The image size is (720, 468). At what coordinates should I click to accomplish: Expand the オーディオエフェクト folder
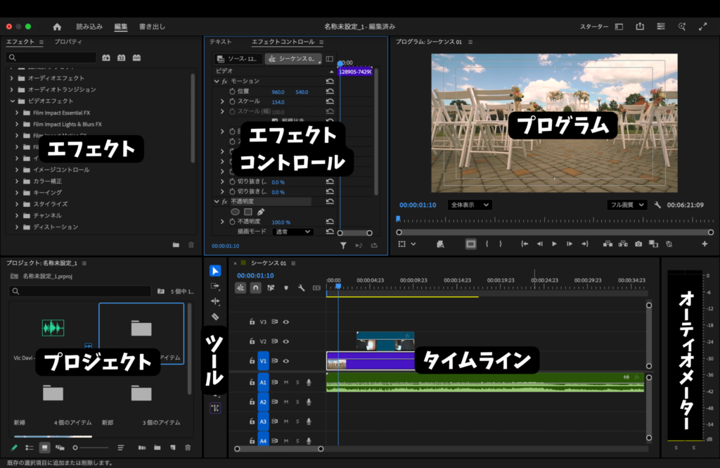pos(11,78)
